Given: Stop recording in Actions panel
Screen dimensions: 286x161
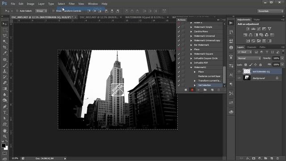Looking at the screenshot, I should point(186,90).
